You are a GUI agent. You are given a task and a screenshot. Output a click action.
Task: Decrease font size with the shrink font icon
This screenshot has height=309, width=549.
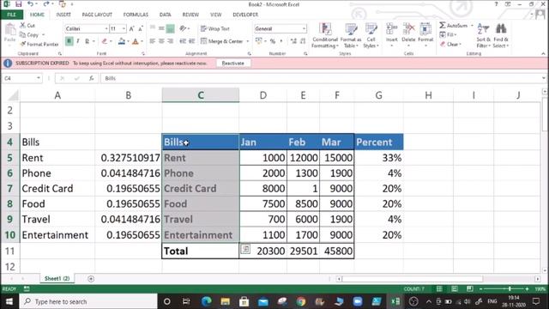pyautogui.click(x=141, y=28)
